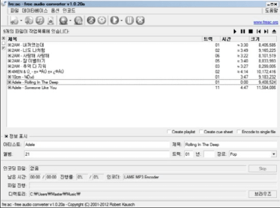Open the www.freac.org link
The height and width of the screenshot is (208, 280).
pyautogui.click(x=265, y=22)
